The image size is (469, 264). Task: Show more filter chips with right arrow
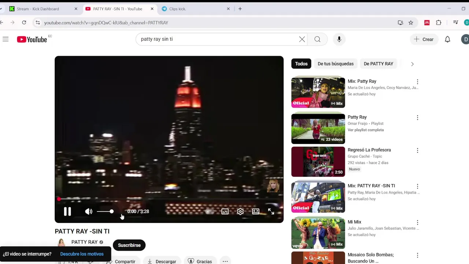(412, 64)
